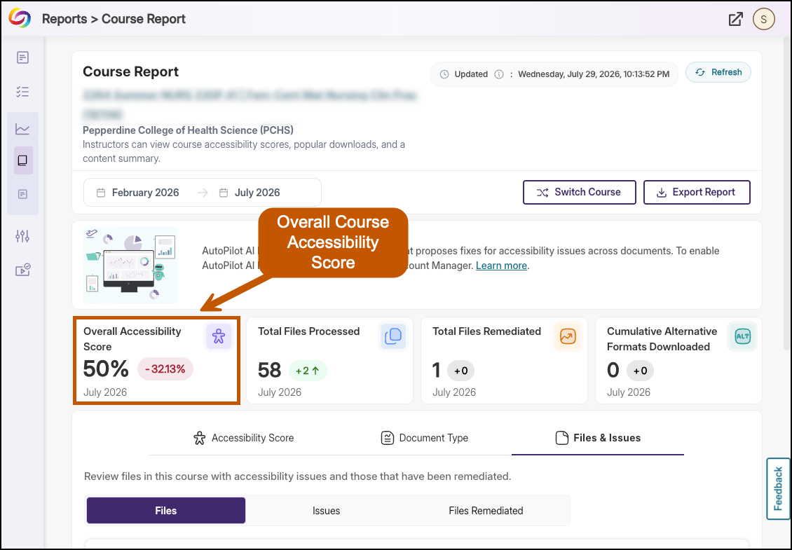Click the +2 change badge
Image resolution: width=792 pixels, height=550 pixels.
click(308, 371)
